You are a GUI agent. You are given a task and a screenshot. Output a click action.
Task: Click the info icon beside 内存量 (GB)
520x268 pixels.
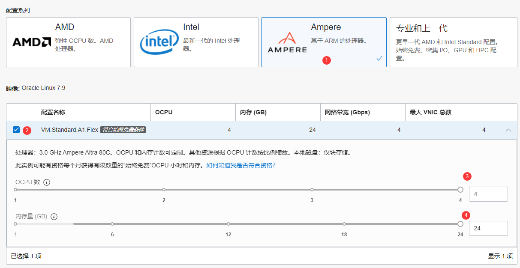54,217
